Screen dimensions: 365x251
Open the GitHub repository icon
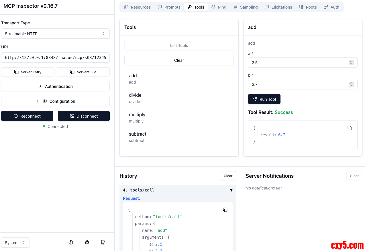[x=103, y=242]
